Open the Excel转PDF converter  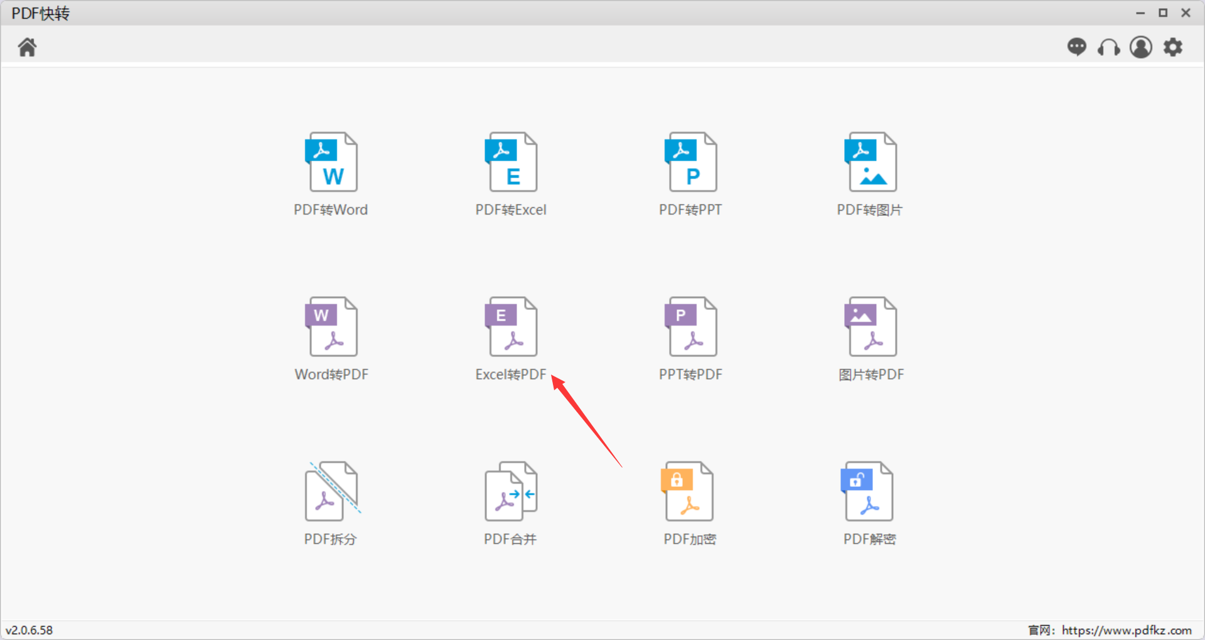tap(511, 338)
